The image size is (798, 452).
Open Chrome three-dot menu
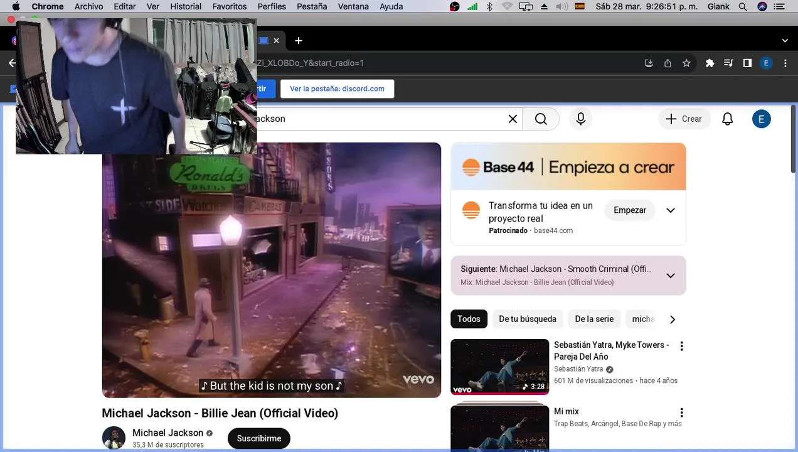pos(785,63)
